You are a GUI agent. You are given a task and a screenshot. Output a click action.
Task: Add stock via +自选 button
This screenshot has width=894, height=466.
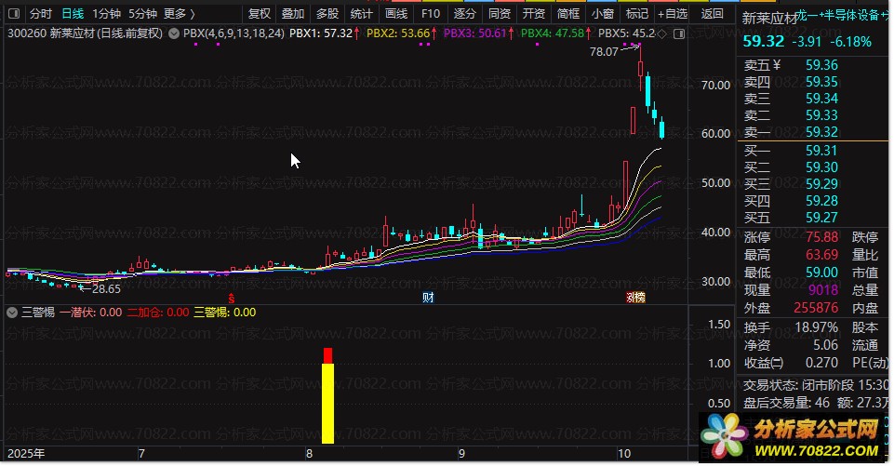point(673,13)
